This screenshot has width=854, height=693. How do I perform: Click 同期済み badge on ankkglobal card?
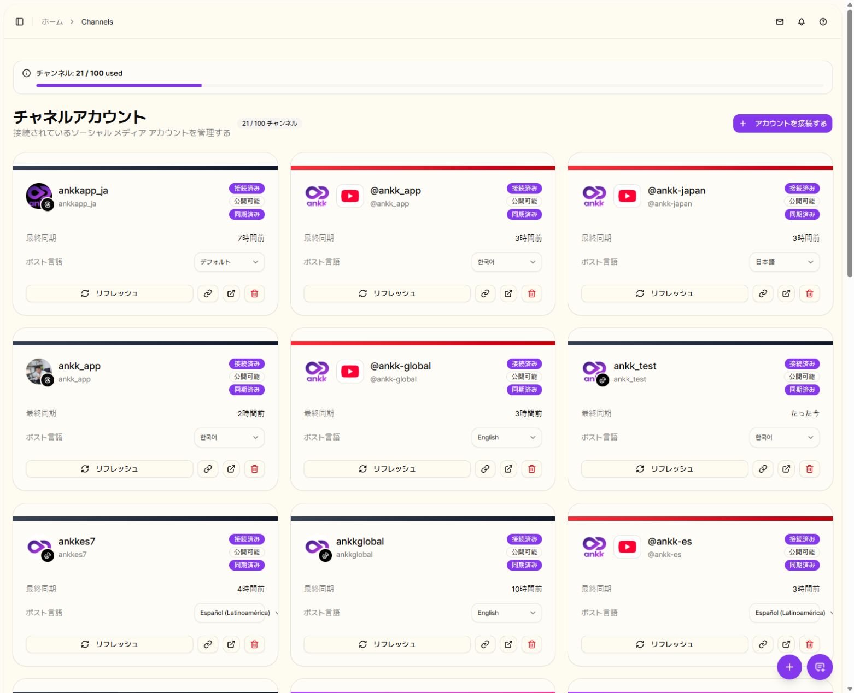(524, 565)
